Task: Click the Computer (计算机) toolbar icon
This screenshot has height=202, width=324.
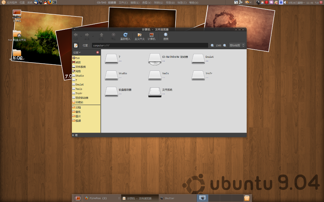Action: (x=152, y=35)
